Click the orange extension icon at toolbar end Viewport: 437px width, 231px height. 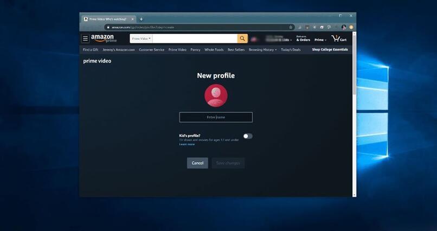point(351,27)
